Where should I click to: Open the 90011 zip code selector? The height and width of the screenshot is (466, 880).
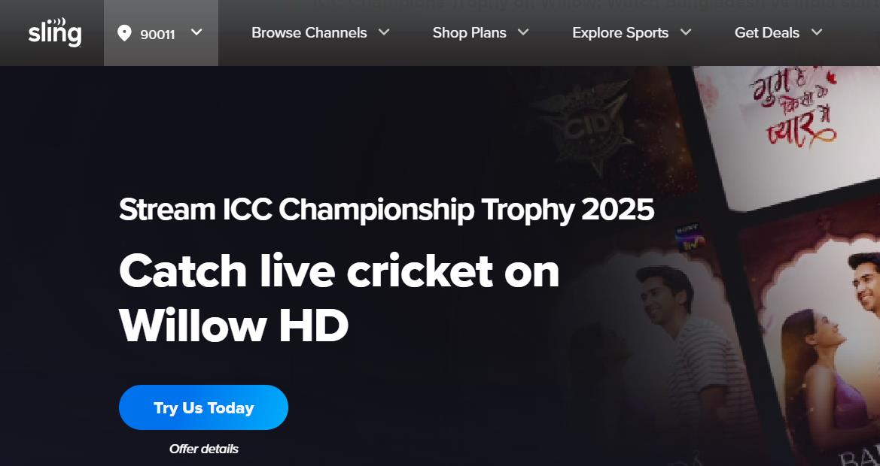point(161,33)
